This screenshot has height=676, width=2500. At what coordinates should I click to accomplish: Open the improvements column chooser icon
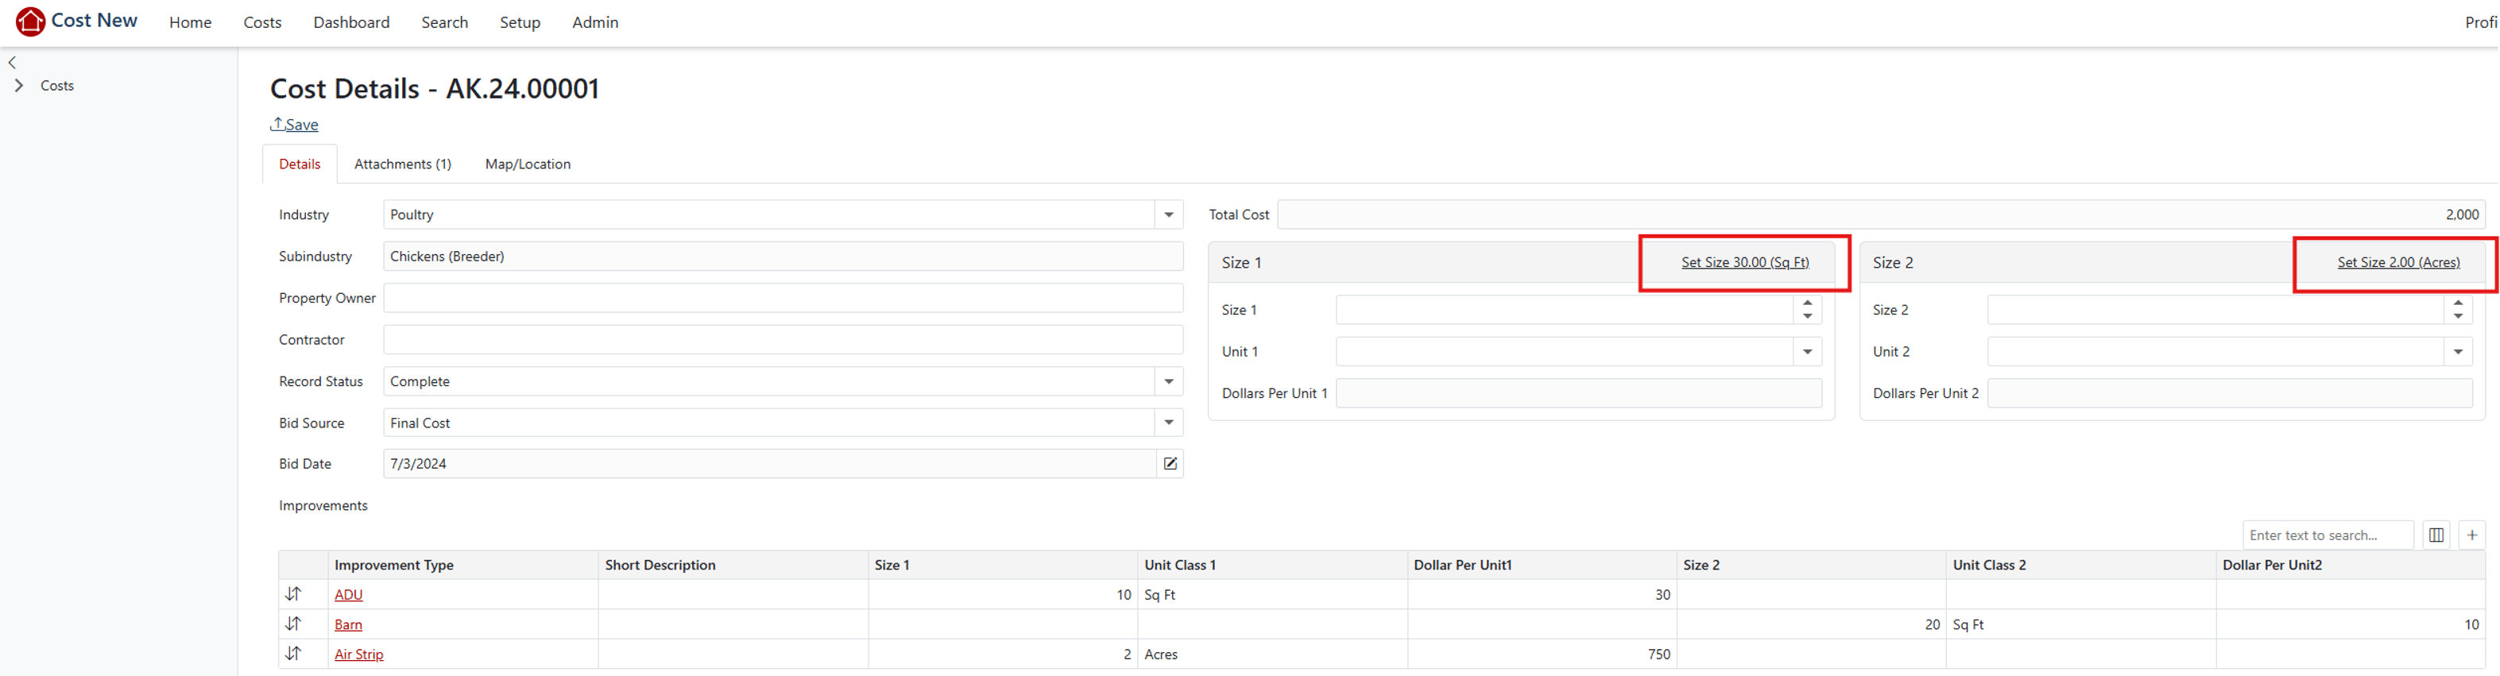coord(2436,535)
